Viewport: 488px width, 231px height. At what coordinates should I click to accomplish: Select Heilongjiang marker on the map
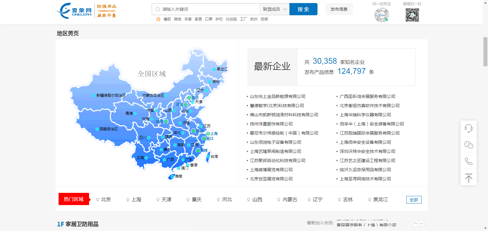[x=214, y=70]
